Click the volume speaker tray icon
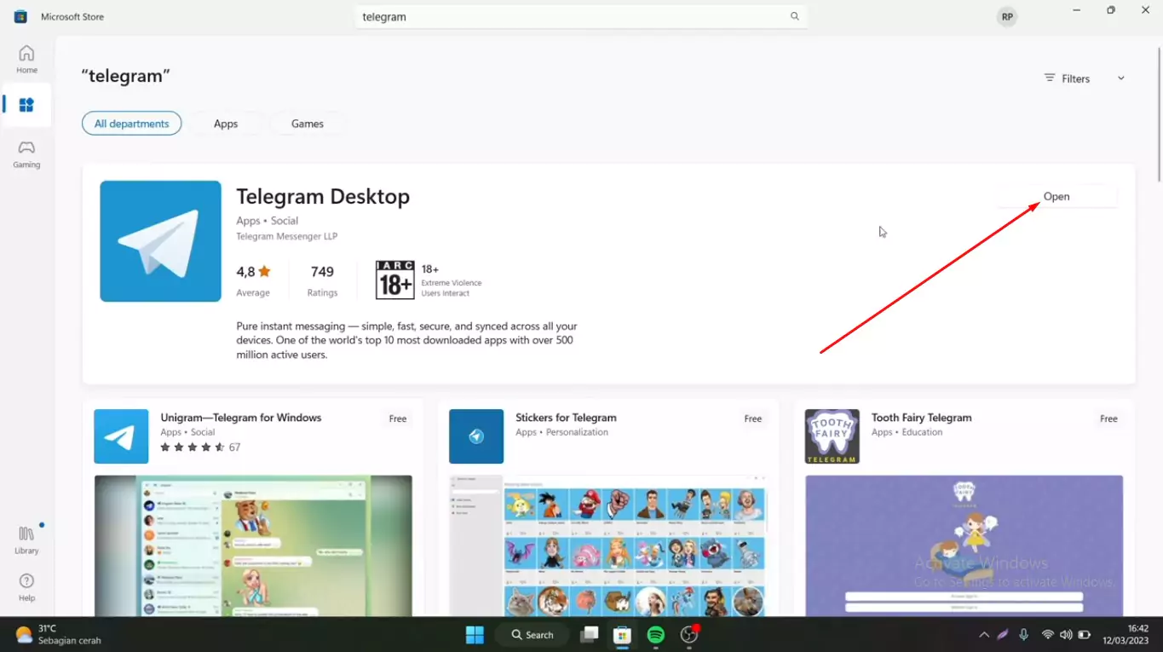Screen dimensions: 1163x652 click(x=1066, y=635)
